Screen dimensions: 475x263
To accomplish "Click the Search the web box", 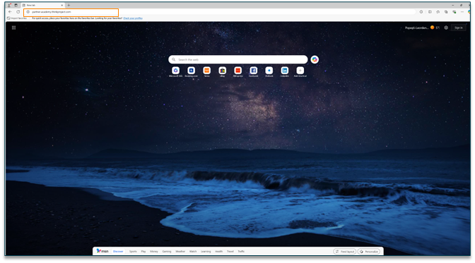I will [237, 59].
